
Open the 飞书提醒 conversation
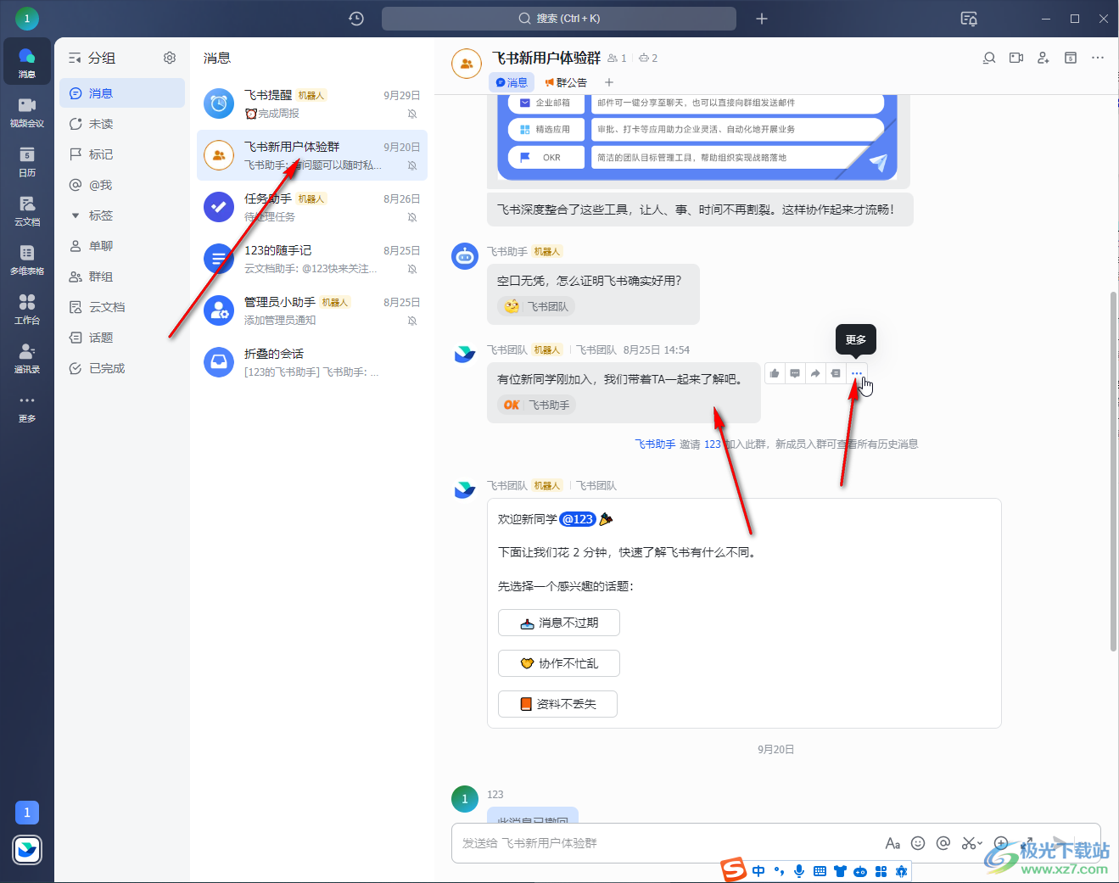(x=312, y=103)
